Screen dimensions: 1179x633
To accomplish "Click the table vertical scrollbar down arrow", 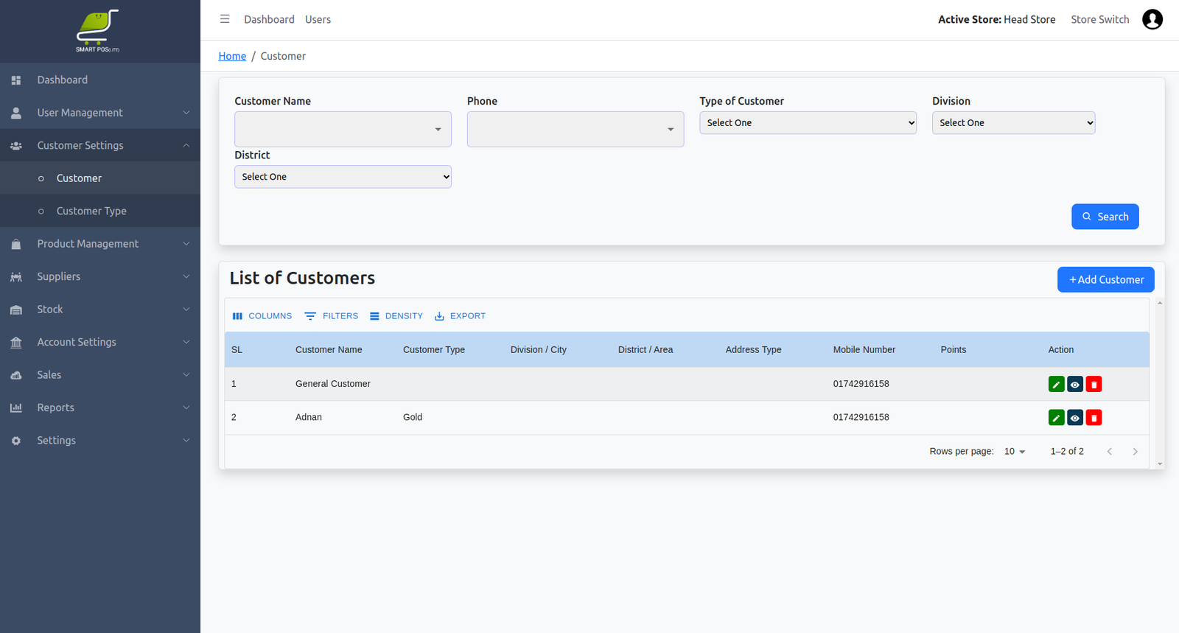I will (x=1160, y=464).
